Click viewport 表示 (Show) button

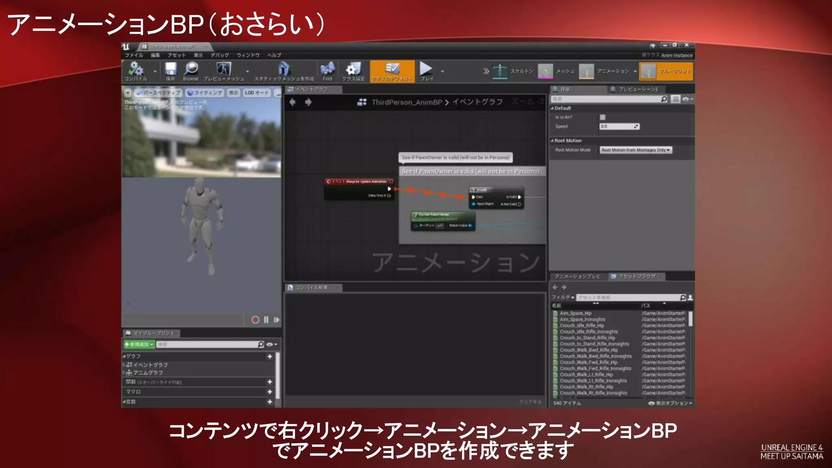point(234,93)
